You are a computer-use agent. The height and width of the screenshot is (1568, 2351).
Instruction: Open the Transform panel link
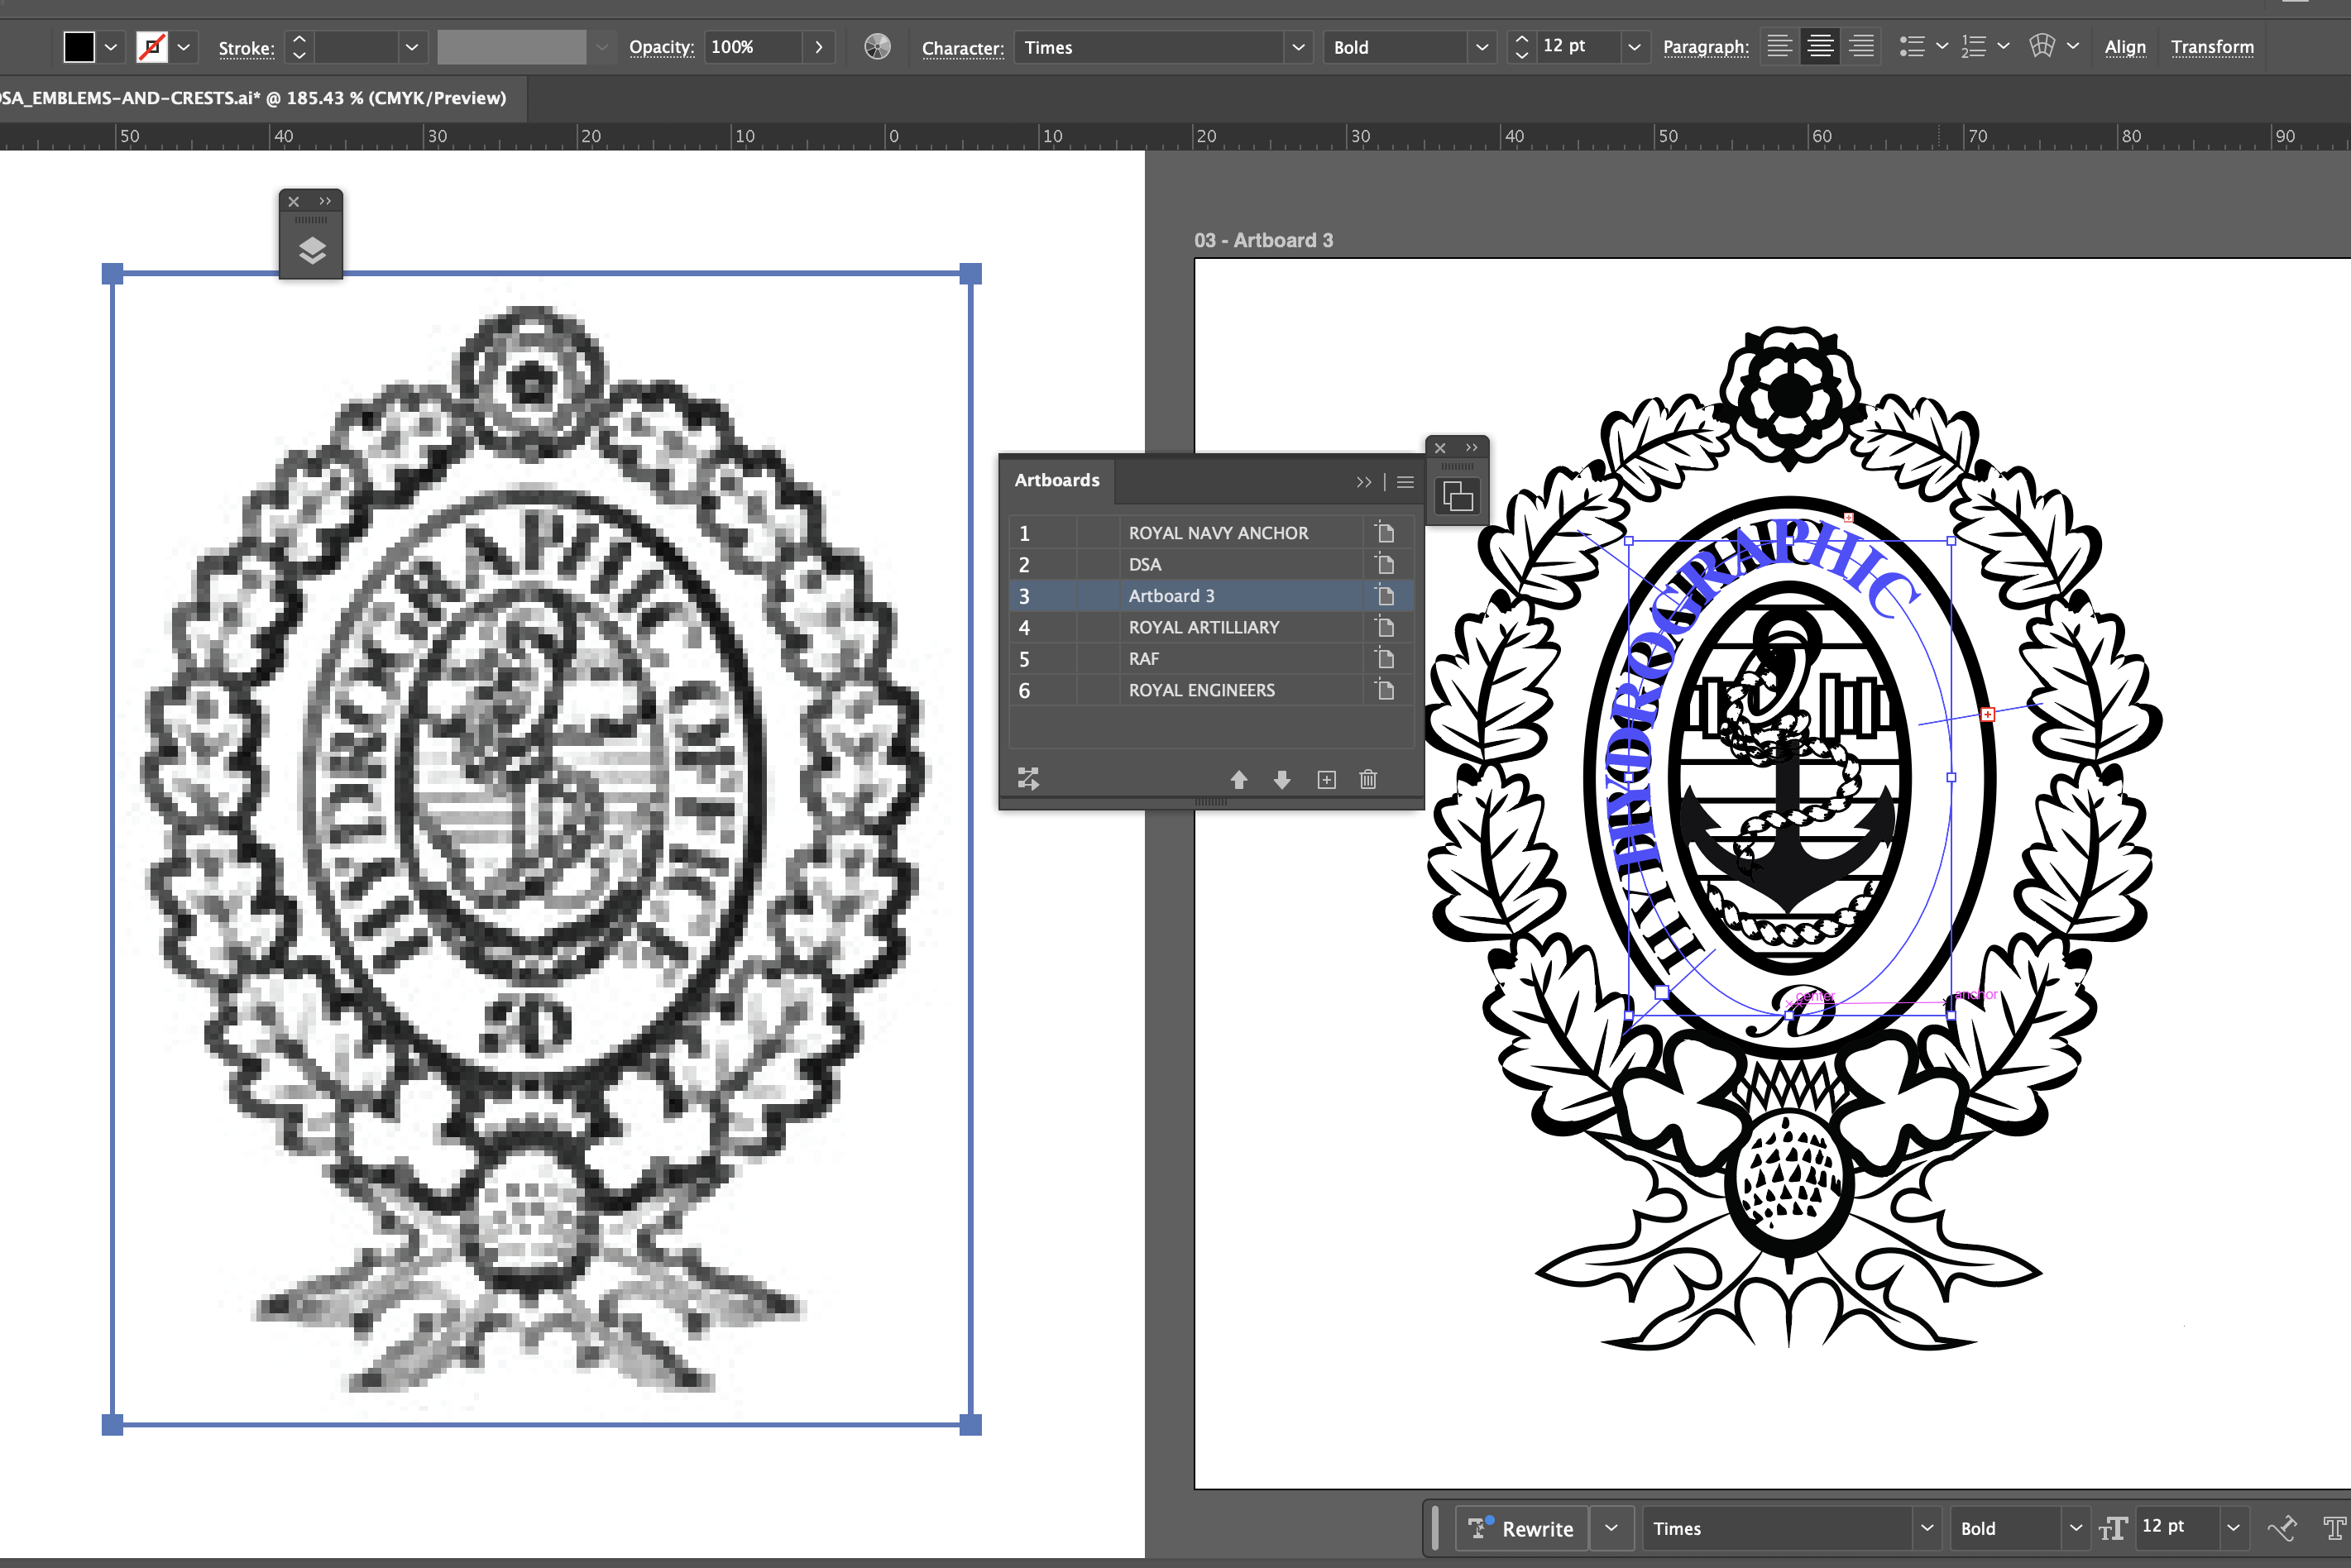(x=2212, y=47)
